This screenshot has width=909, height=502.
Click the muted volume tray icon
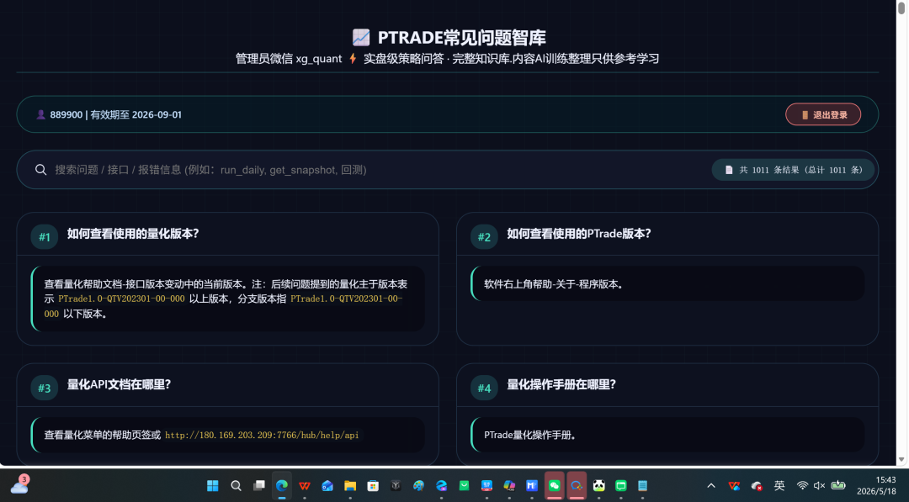coord(820,486)
